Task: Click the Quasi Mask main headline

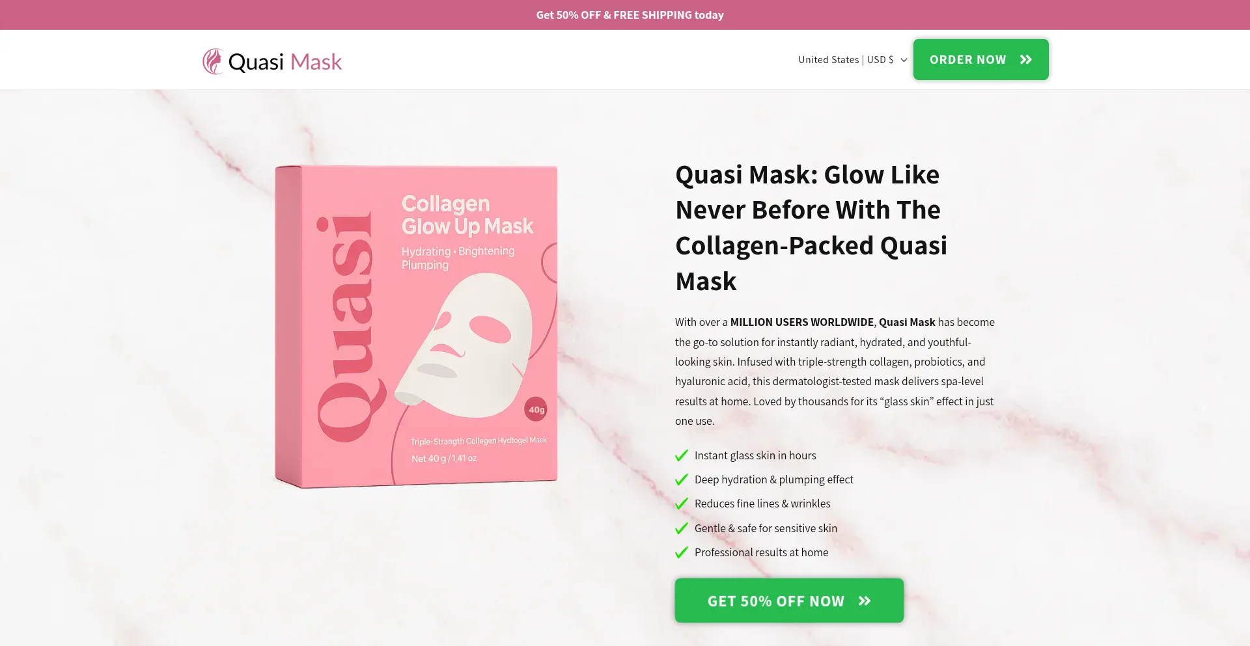Action: [x=811, y=228]
